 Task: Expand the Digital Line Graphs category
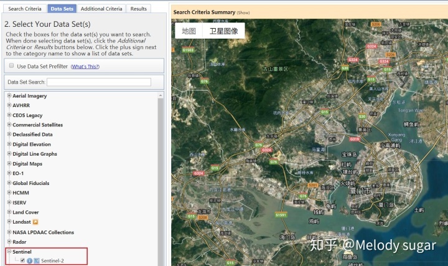9,154
